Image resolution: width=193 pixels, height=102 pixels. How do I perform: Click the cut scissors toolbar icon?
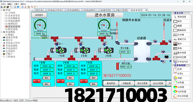pos(25,7)
